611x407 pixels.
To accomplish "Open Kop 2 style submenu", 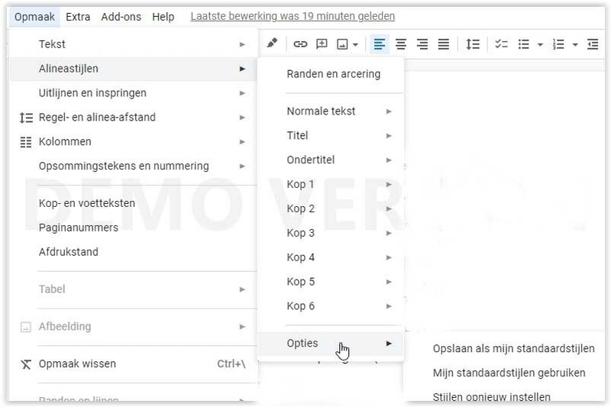I will coord(331,208).
